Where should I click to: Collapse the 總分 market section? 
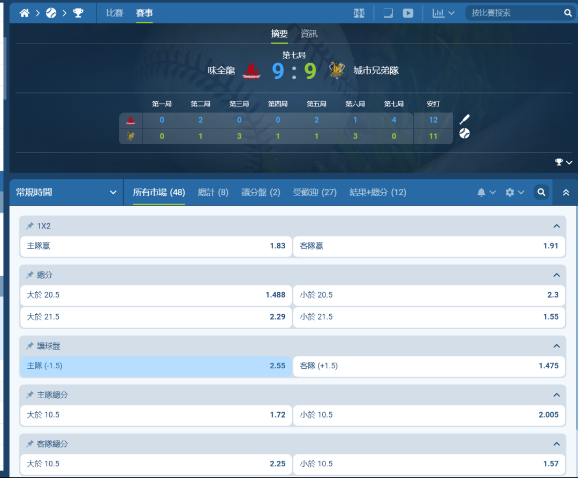click(x=557, y=275)
